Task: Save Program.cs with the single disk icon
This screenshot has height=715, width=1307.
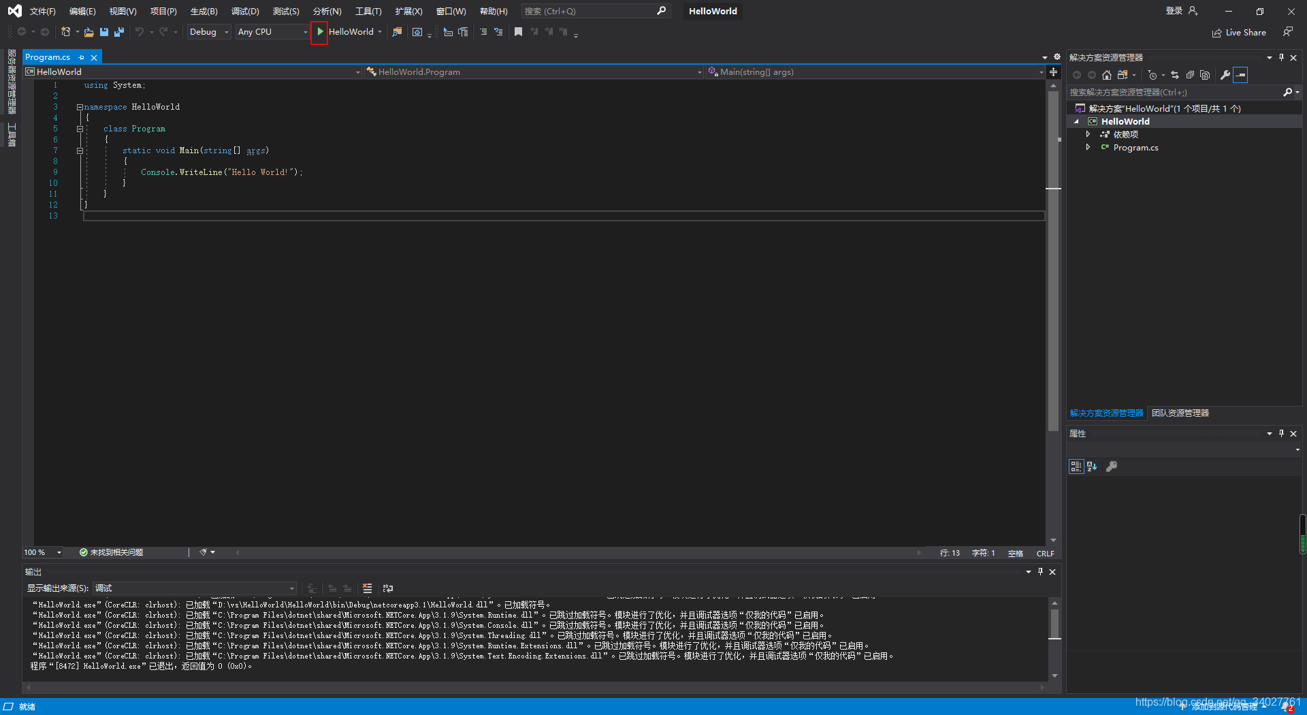Action: click(x=104, y=32)
